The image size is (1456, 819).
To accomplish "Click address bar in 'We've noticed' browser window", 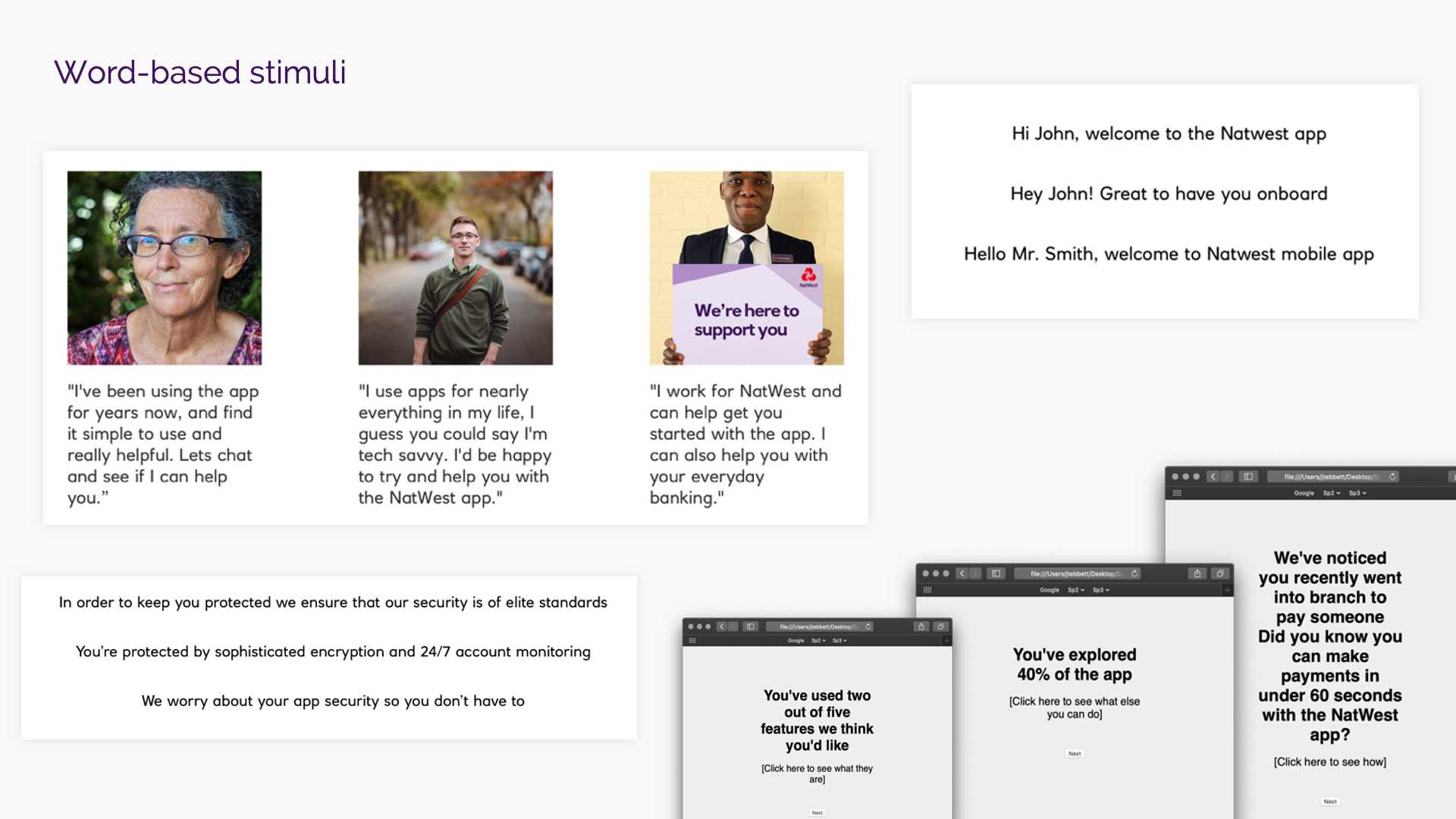I will tap(1331, 476).
